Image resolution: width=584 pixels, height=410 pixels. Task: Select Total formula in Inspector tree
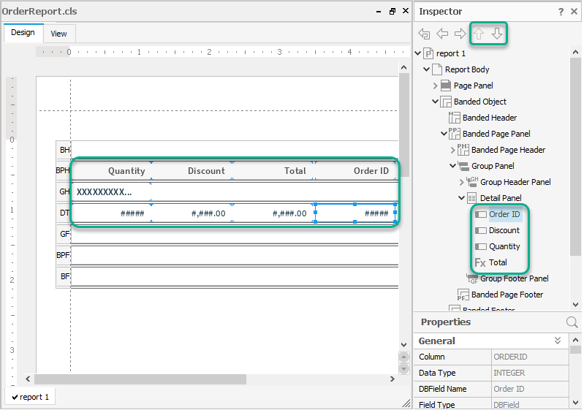(x=498, y=262)
